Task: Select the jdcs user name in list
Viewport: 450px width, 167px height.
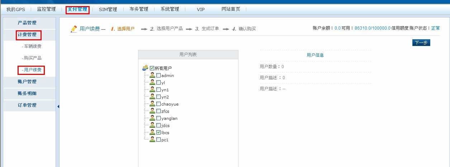Action: coord(165,126)
